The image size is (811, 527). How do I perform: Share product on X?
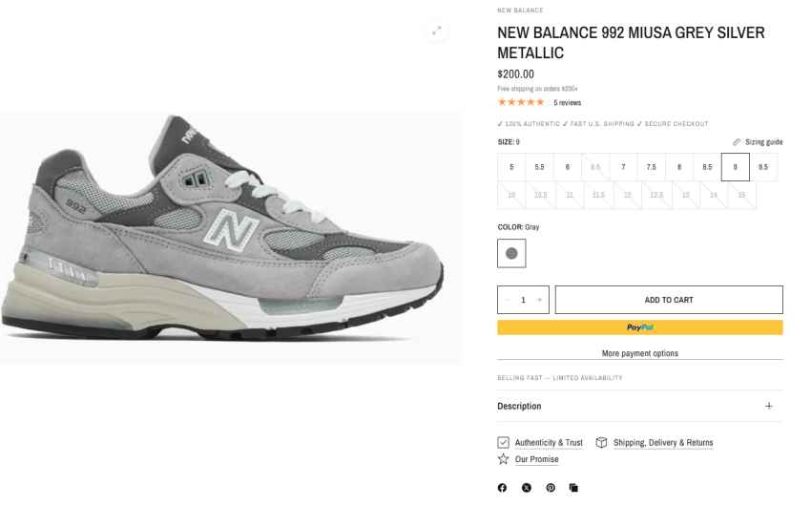[527, 488]
